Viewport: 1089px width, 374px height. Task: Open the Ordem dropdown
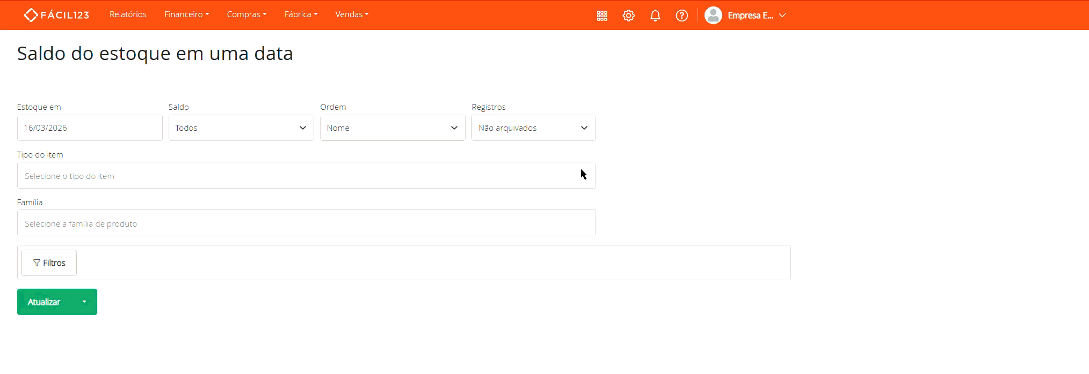[x=393, y=128]
